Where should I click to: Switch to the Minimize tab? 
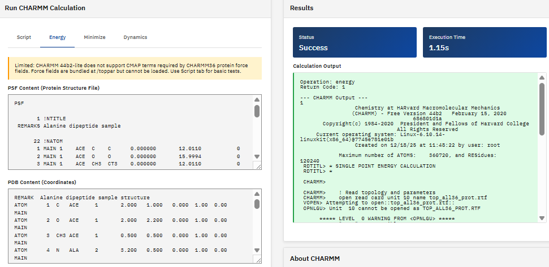click(x=94, y=37)
